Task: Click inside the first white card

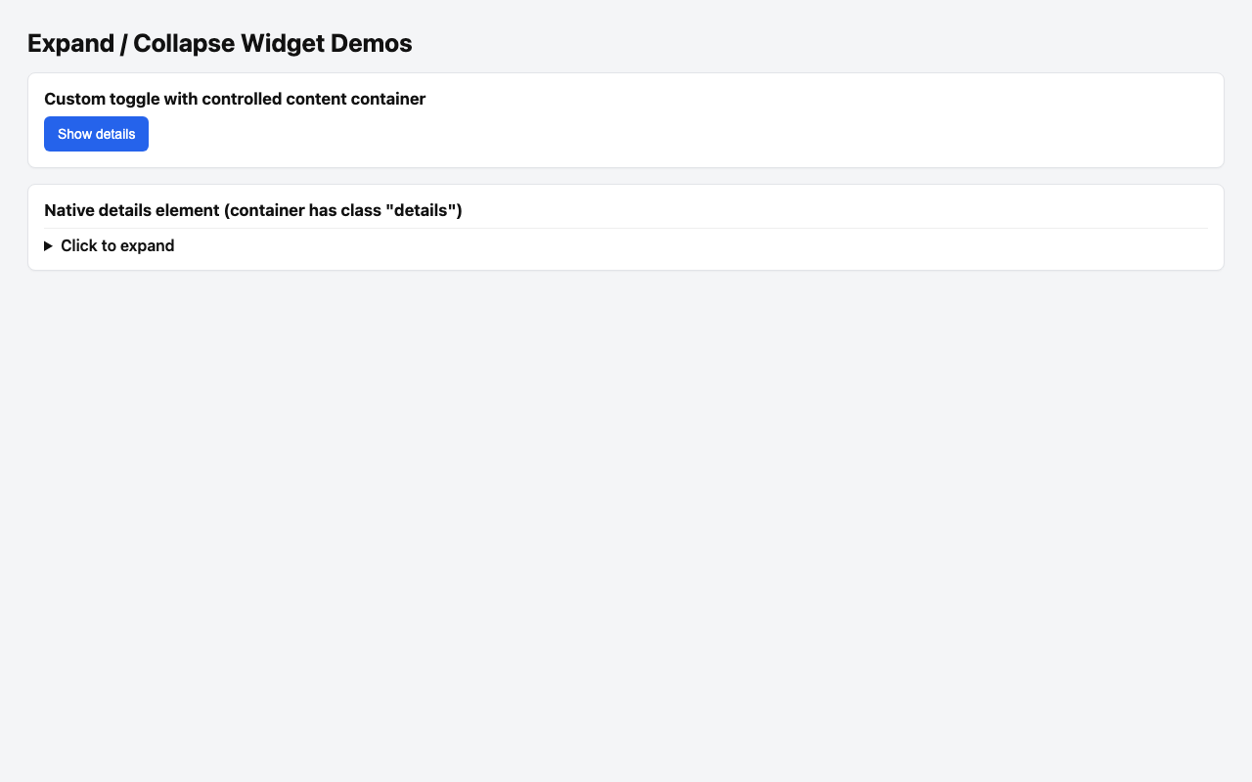Action: 626,117
